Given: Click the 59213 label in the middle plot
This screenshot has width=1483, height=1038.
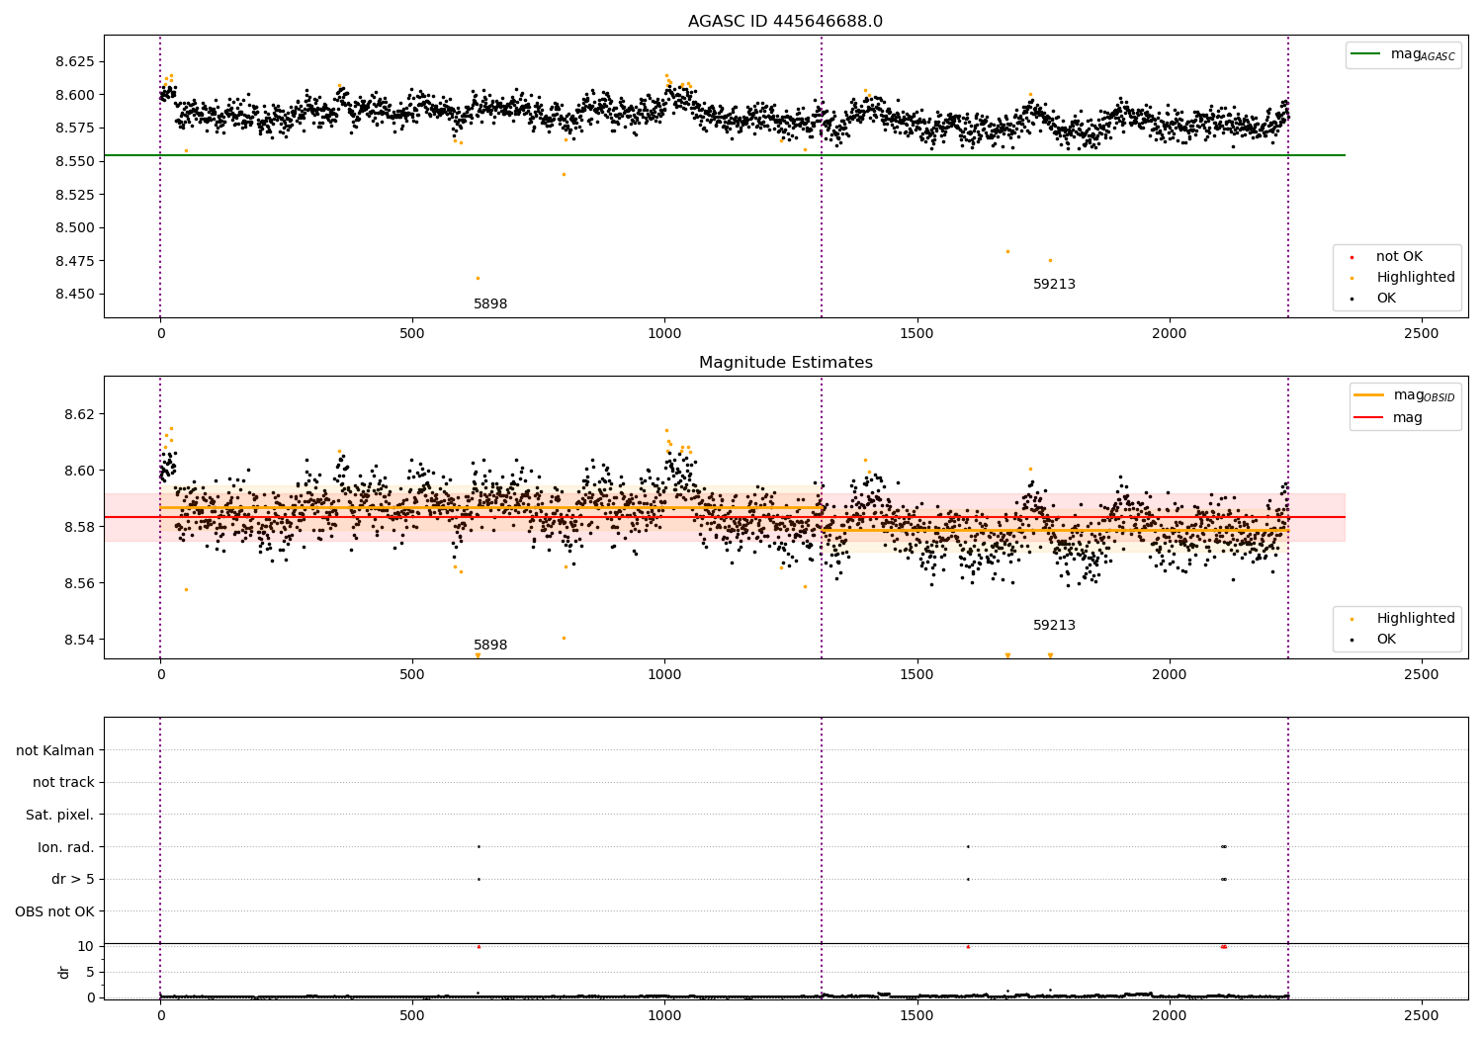Looking at the screenshot, I should click(x=1054, y=626).
